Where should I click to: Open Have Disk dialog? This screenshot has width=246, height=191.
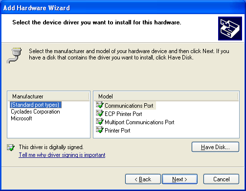(x=215, y=147)
